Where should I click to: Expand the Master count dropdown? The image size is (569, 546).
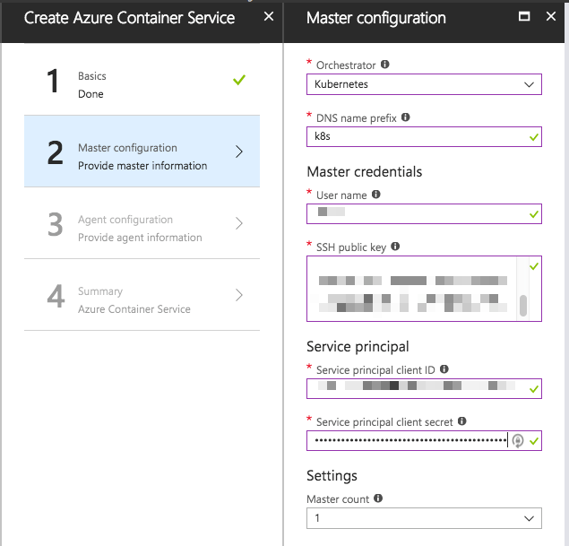[x=424, y=518]
